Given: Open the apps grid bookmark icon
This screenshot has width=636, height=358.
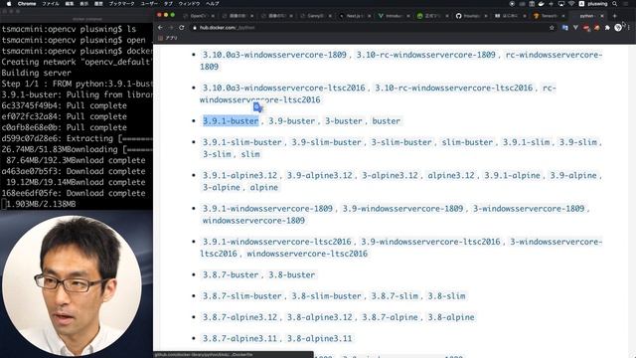Looking at the screenshot, I should click(x=160, y=38).
